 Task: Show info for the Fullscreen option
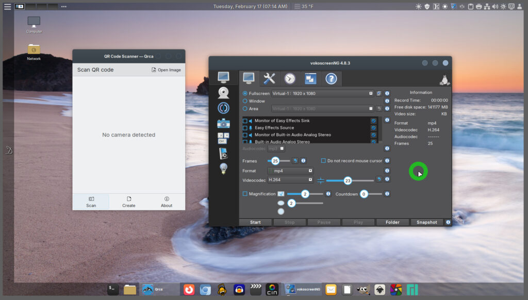[x=387, y=93]
